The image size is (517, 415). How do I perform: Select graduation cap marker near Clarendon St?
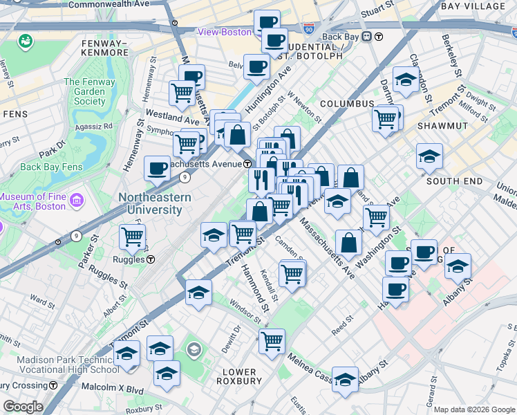click(x=406, y=81)
